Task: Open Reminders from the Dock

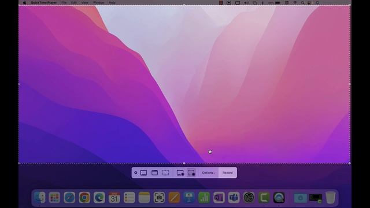Action: [129, 198]
